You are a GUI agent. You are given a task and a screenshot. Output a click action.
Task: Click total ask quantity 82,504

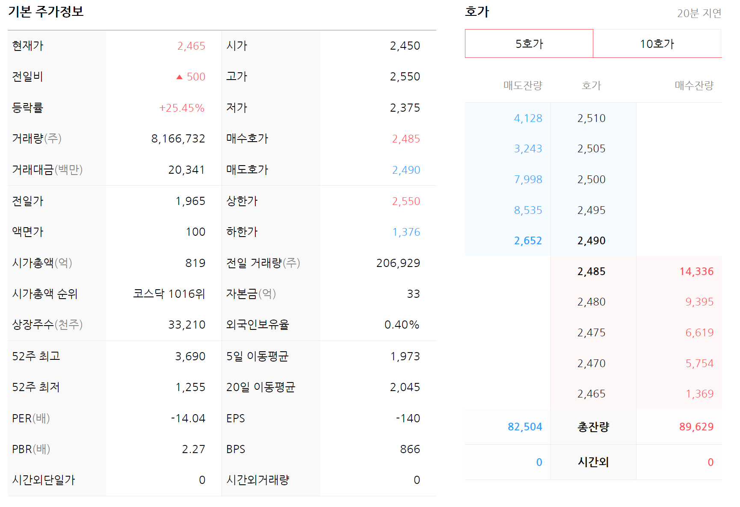[x=525, y=427]
